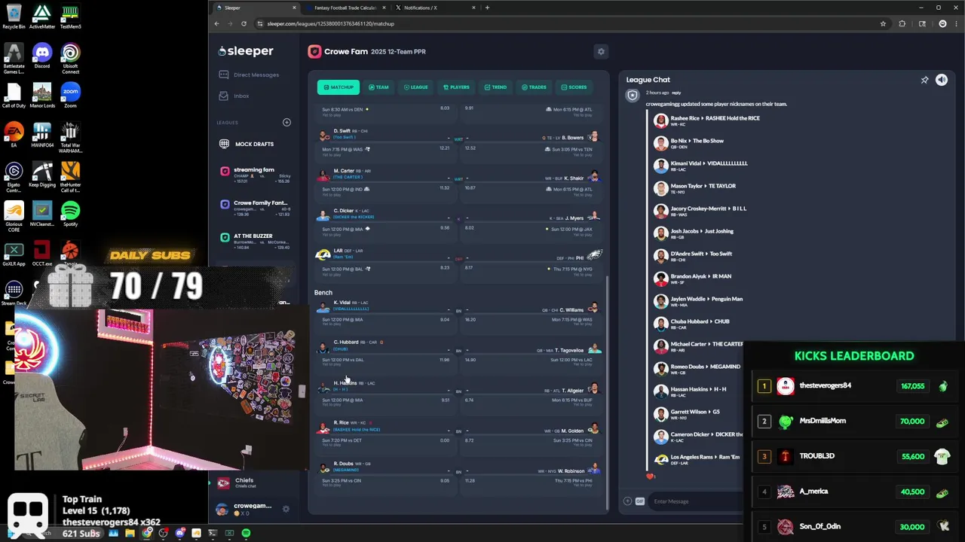Screen dimensions: 965x542
Task: Click the sleeper.com address bar
Action: click(565, 23)
